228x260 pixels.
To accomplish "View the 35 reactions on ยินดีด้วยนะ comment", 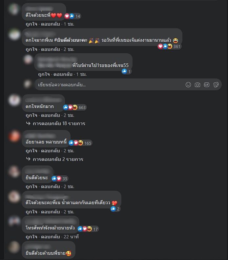I will tap(60, 179).
